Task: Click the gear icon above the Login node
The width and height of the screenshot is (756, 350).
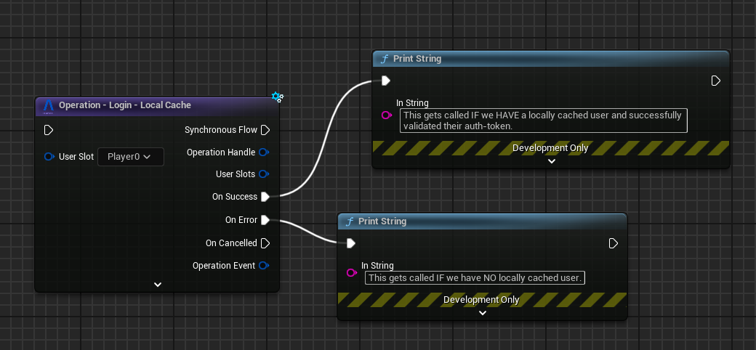Action: tap(277, 97)
